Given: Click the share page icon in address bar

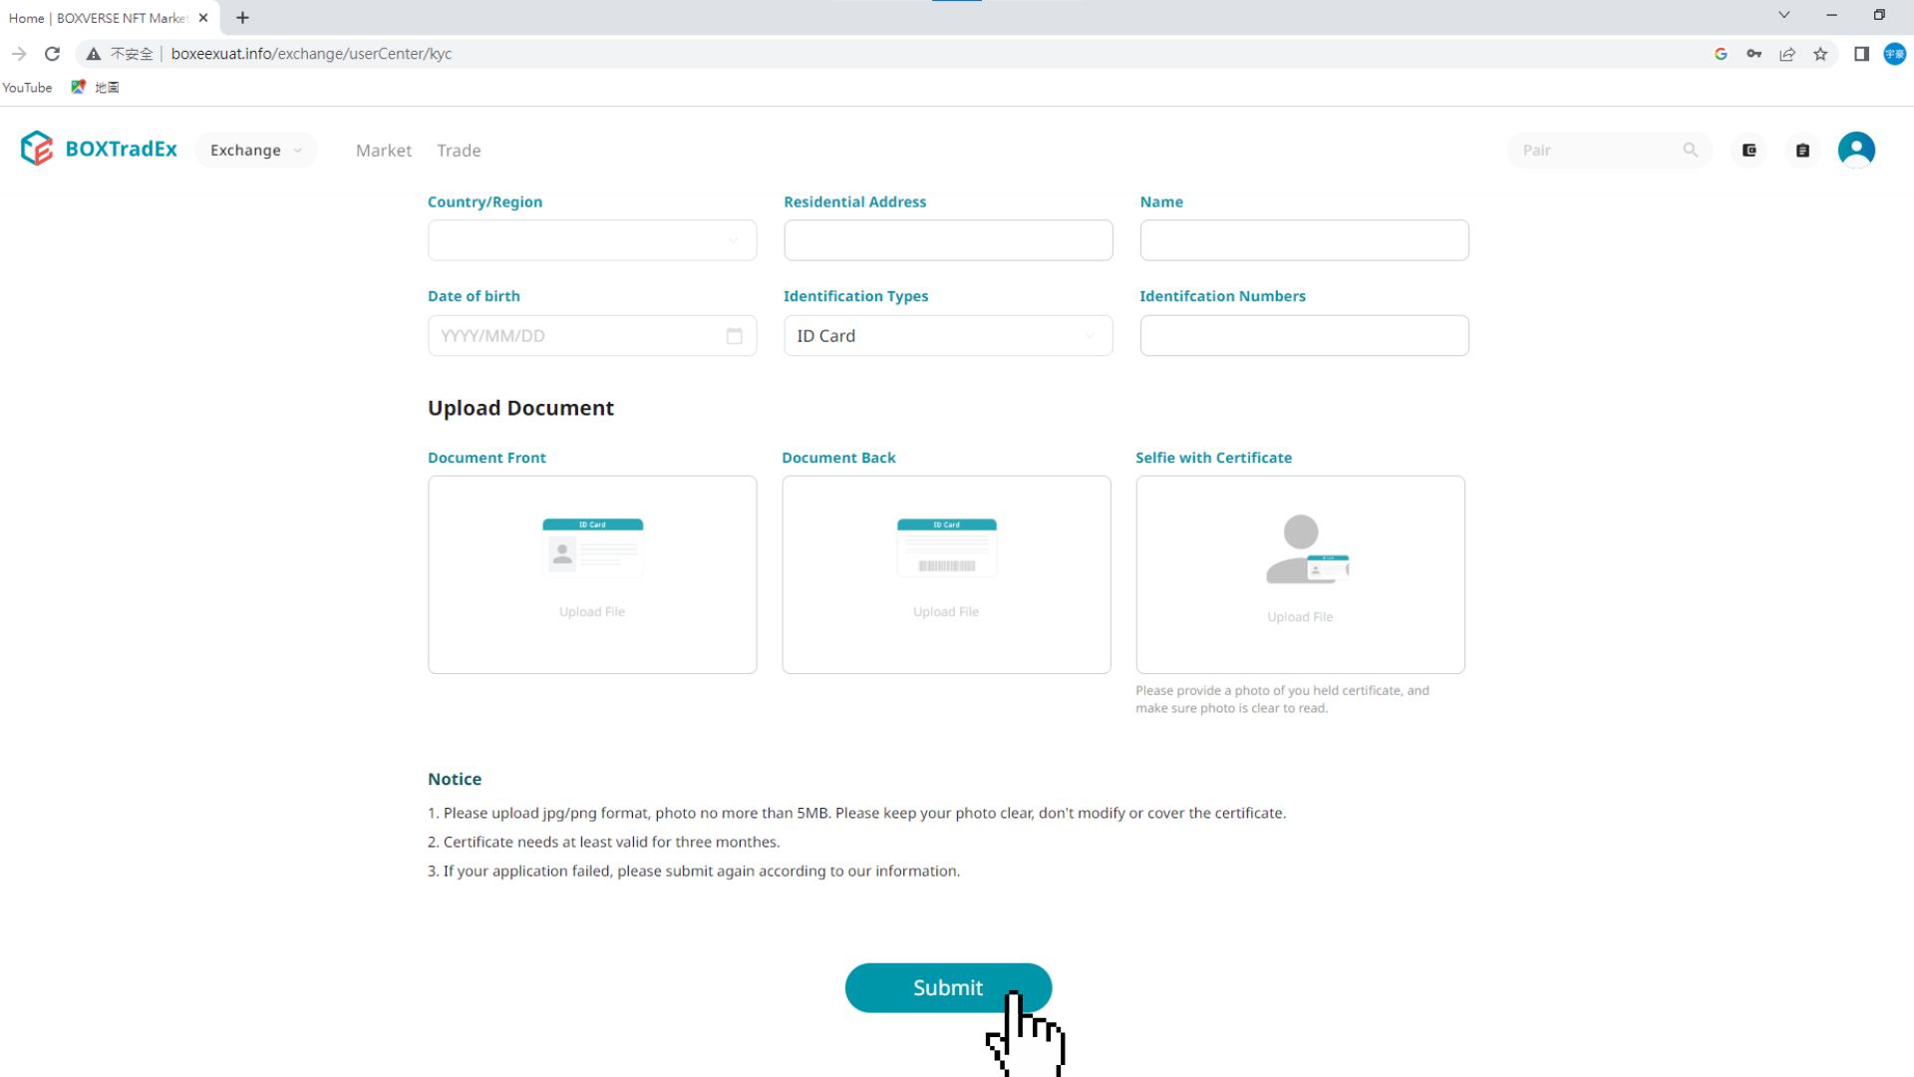Looking at the screenshot, I should click(x=1787, y=54).
